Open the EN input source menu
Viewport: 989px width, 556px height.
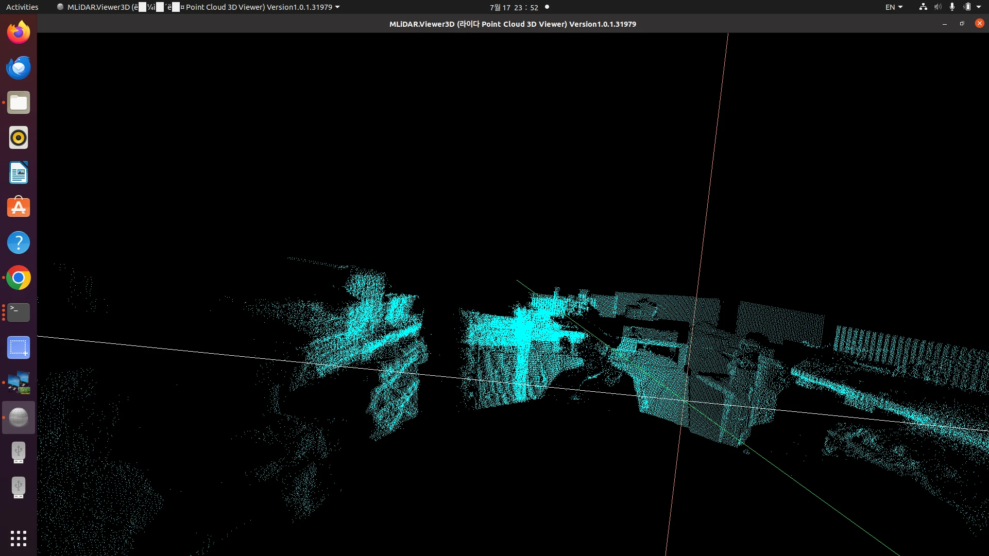(x=894, y=7)
